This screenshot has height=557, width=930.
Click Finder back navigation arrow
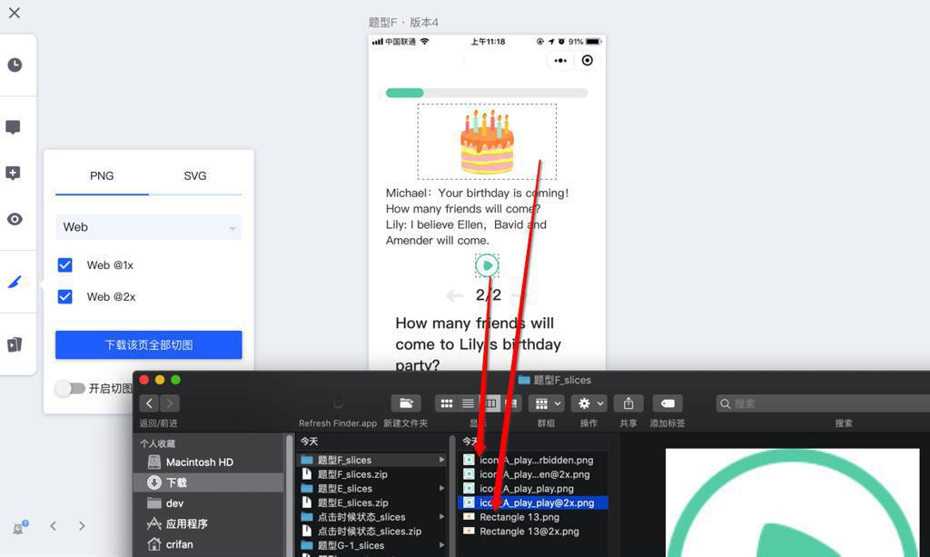(150, 403)
